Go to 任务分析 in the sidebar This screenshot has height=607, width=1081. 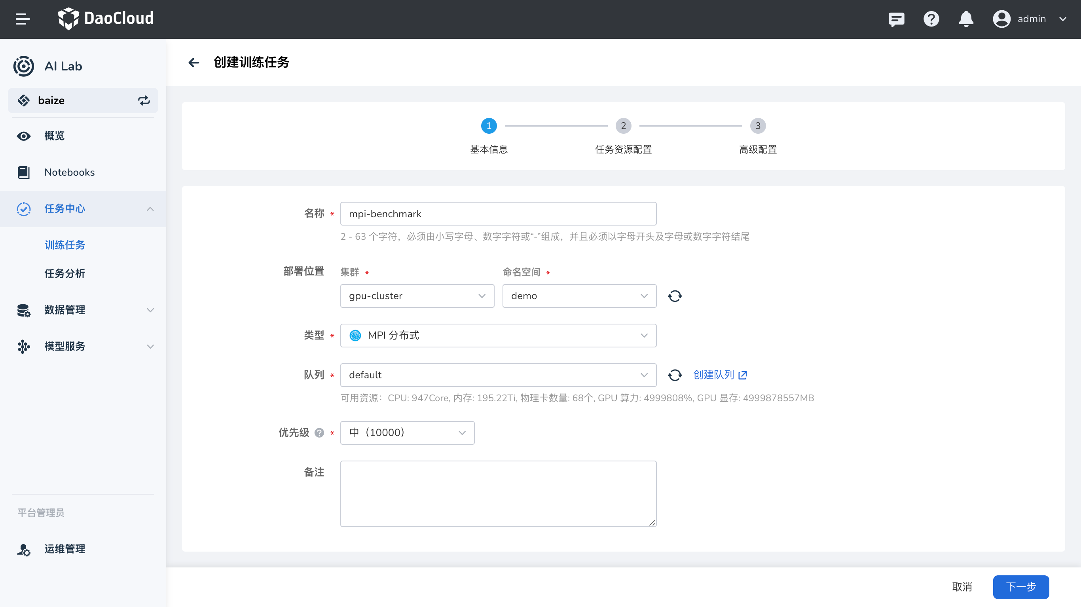pyautogui.click(x=64, y=274)
